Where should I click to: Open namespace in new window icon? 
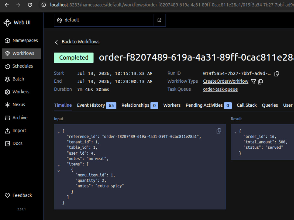tap(159, 20)
